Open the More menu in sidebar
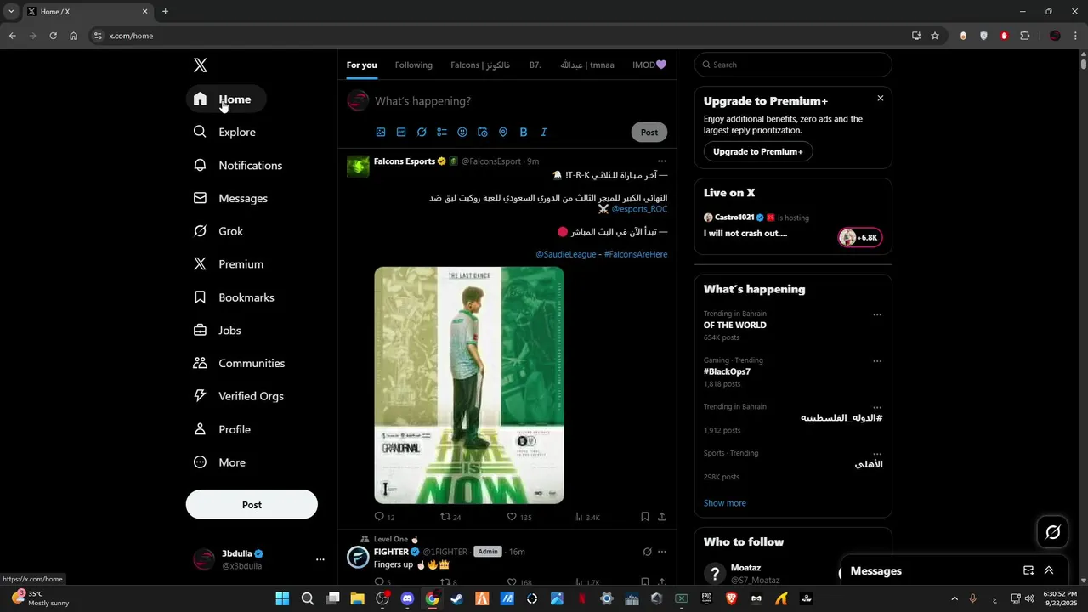The width and height of the screenshot is (1088, 612). click(220, 462)
